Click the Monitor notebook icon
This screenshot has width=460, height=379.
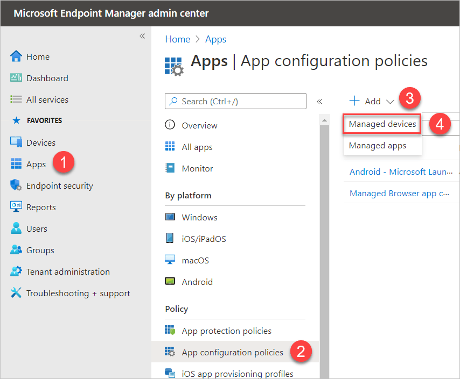coord(170,168)
